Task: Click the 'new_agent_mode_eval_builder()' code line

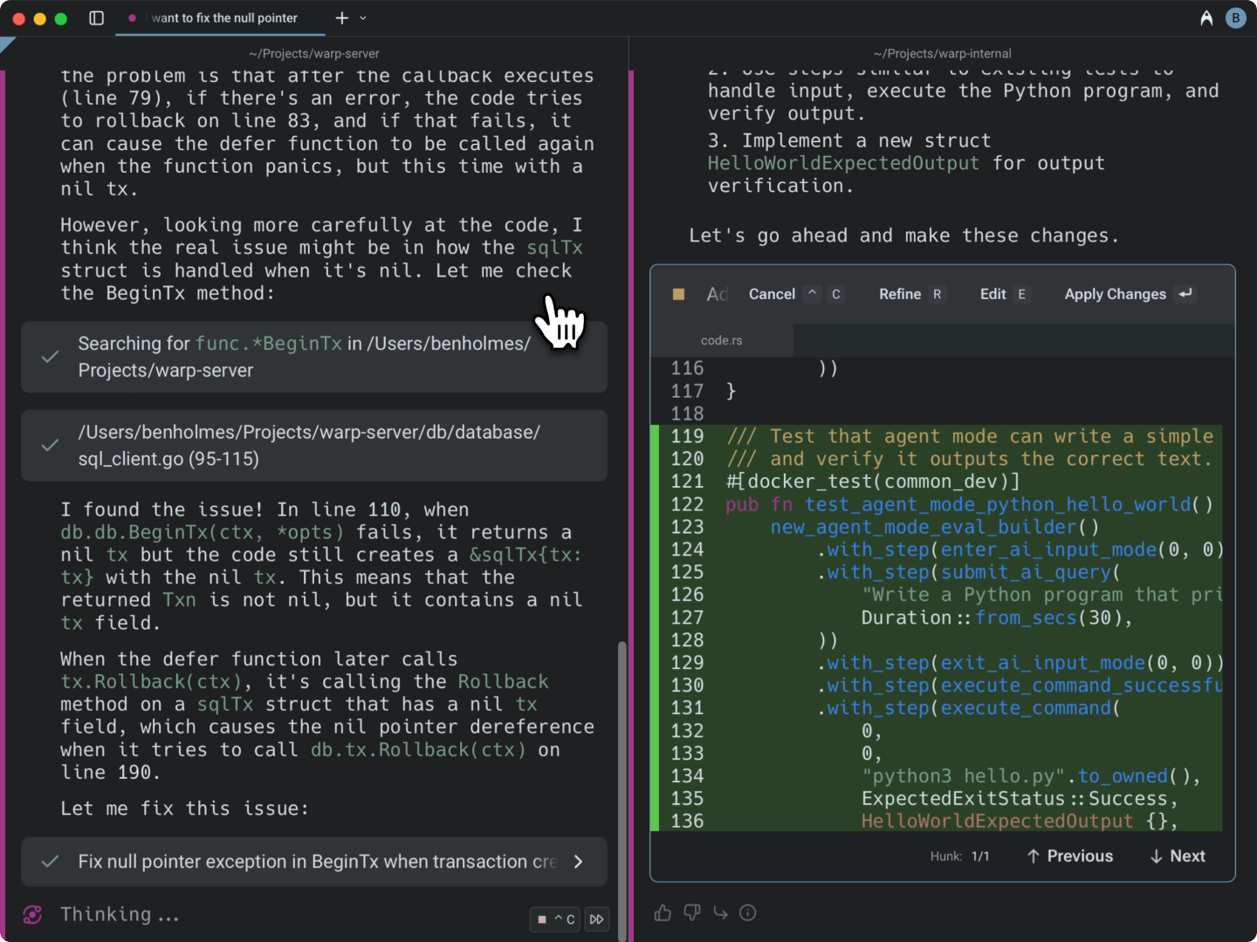Action: click(935, 527)
